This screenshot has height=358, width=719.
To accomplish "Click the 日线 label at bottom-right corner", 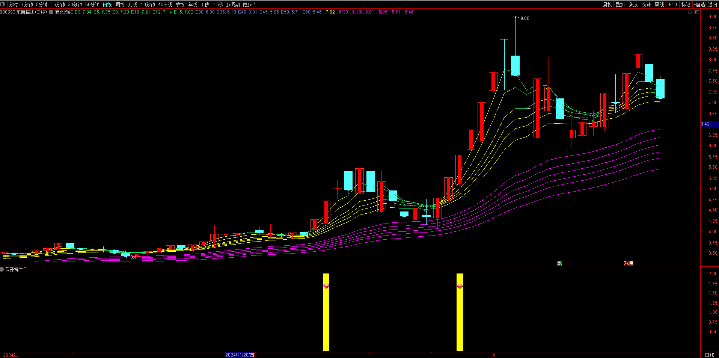I will click(710, 355).
